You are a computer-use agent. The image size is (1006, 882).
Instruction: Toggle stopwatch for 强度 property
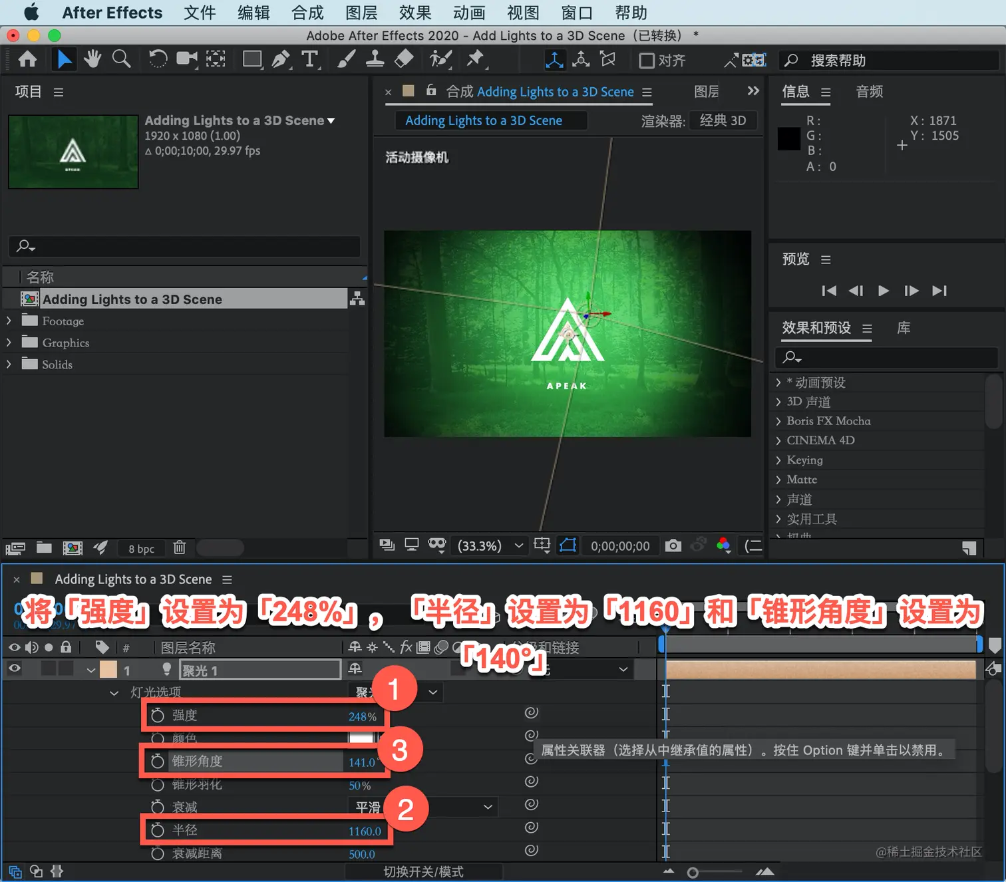tap(158, 715)
